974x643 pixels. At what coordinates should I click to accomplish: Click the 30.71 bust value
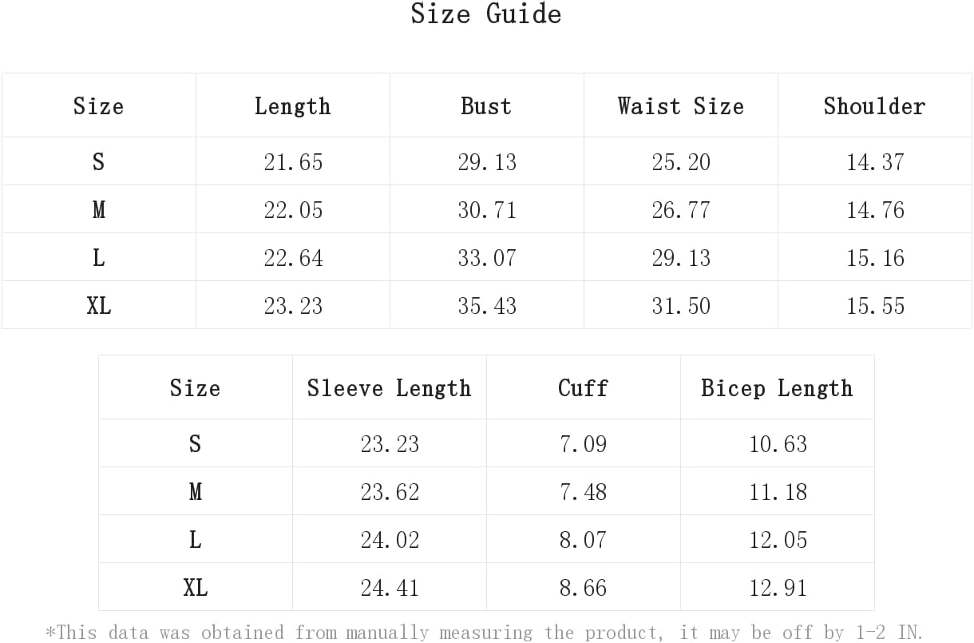(487, 210)
